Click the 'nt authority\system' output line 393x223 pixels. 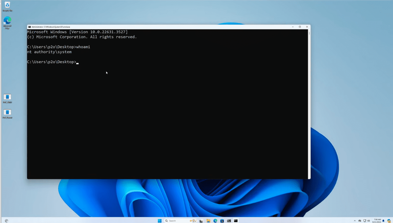pos(49,52)
